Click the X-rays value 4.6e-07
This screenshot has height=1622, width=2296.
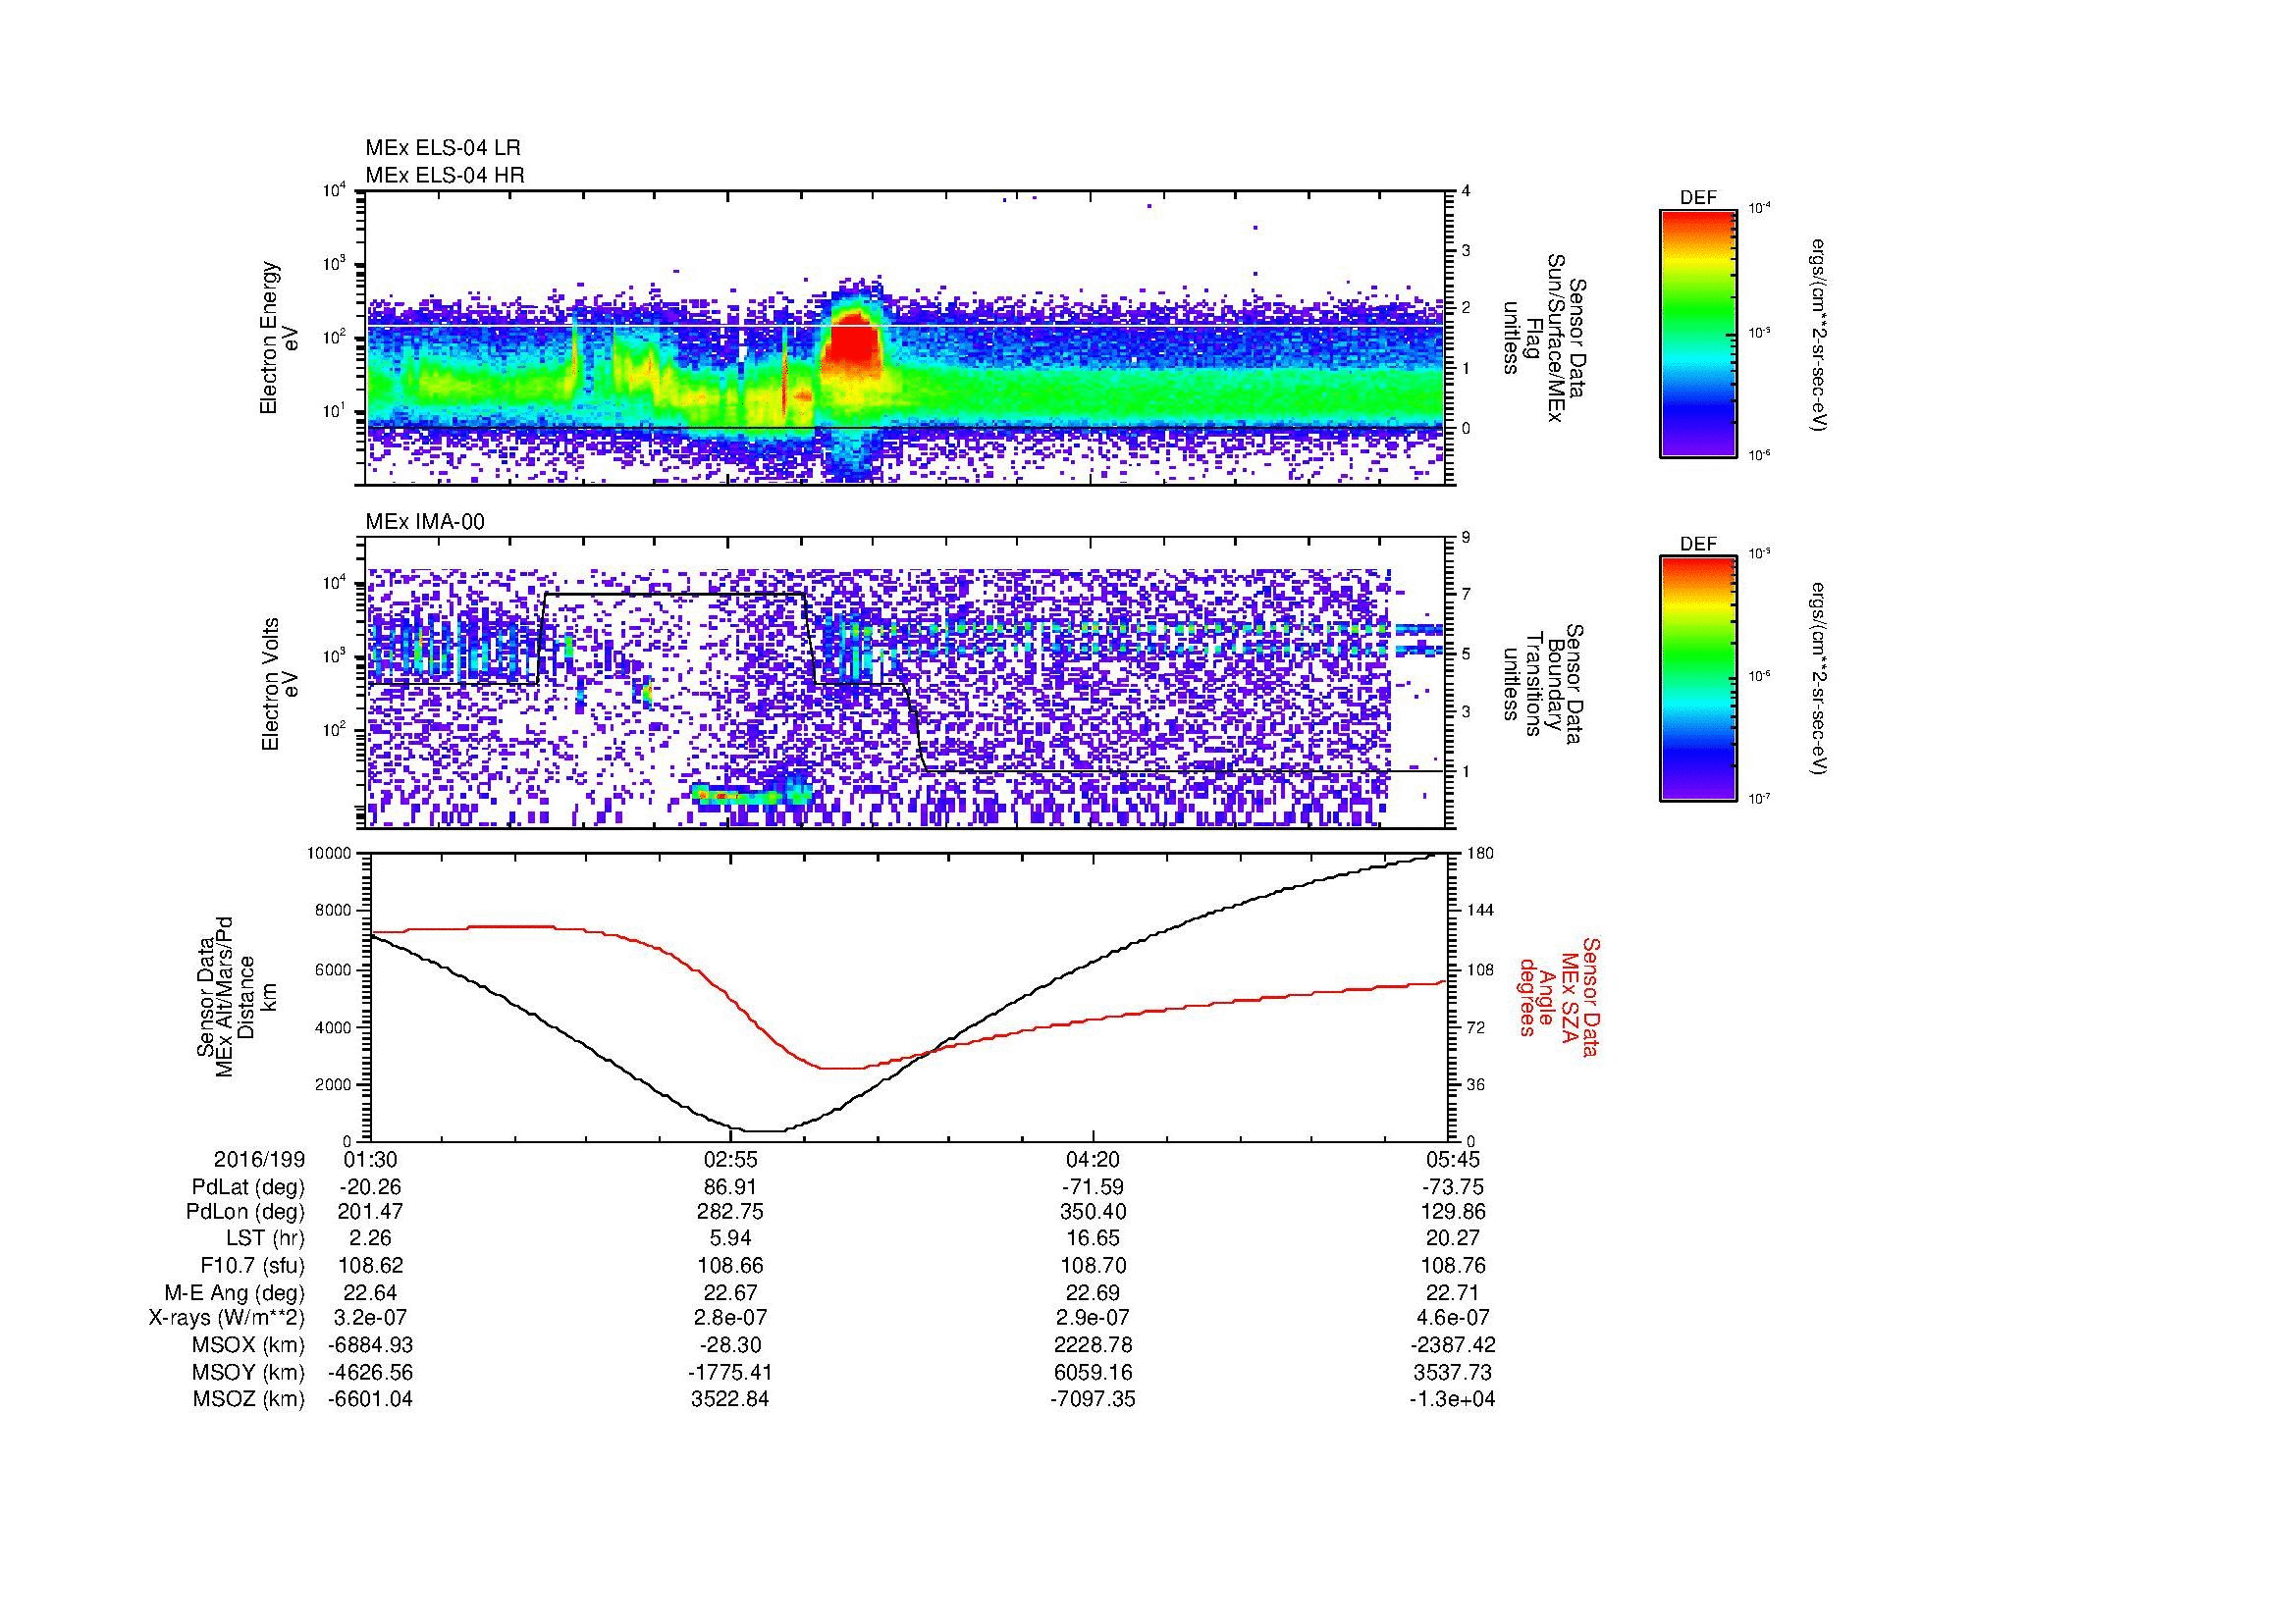[1453, 1318]
